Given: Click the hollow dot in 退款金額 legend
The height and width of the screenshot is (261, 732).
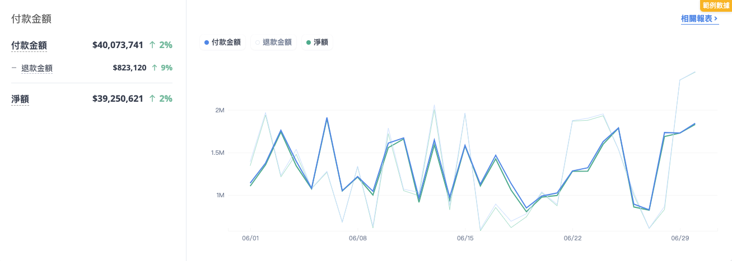Looking at the screenshot, I should click(258, 42).
